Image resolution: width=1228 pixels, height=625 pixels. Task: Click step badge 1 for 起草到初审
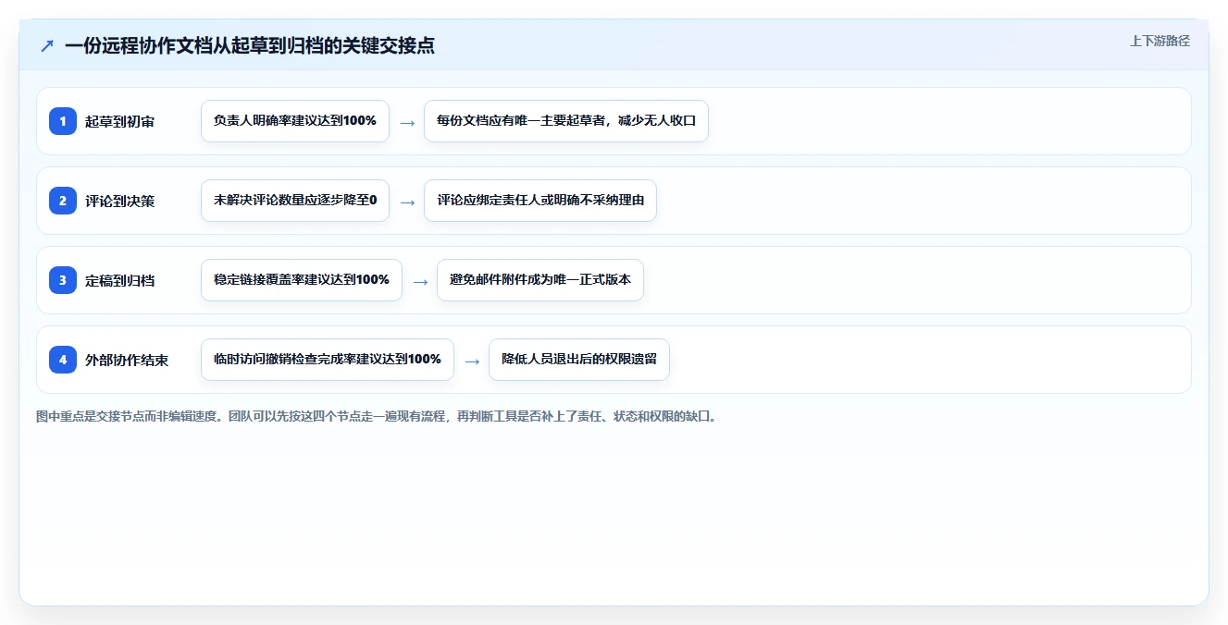point(63,121)
